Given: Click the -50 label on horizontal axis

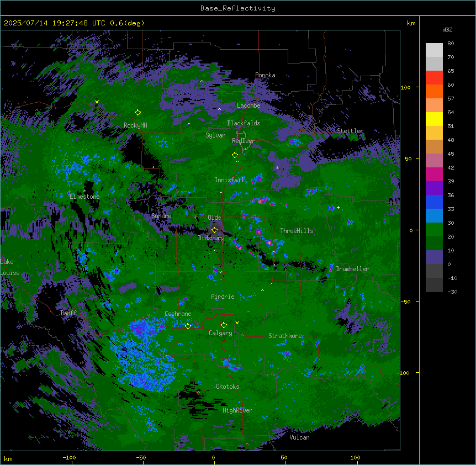Looking at the screenshot, I should pyautogui.click(x=141, y=457).
